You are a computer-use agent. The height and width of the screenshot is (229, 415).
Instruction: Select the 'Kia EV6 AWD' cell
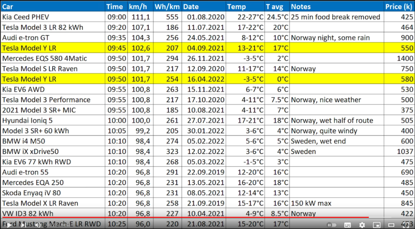coord(53,89)
